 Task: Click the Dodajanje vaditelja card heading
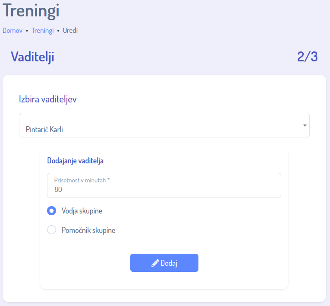pos(75,161)
